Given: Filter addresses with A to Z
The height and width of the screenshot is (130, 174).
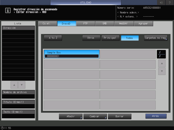Looking at the screenshot, I should click(53, 38).
